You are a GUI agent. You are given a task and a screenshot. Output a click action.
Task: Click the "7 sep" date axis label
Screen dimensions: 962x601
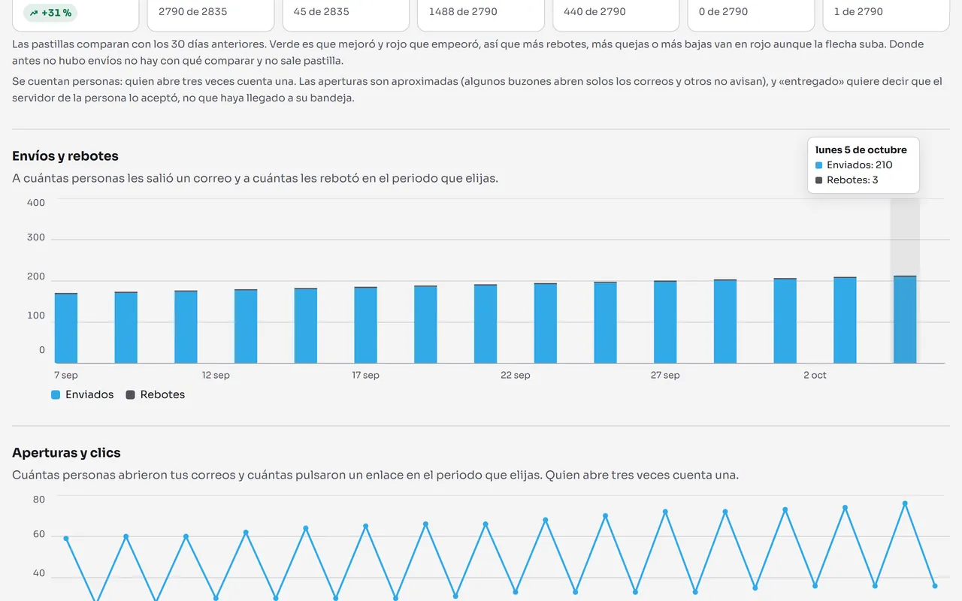click(x=66, y=375)
